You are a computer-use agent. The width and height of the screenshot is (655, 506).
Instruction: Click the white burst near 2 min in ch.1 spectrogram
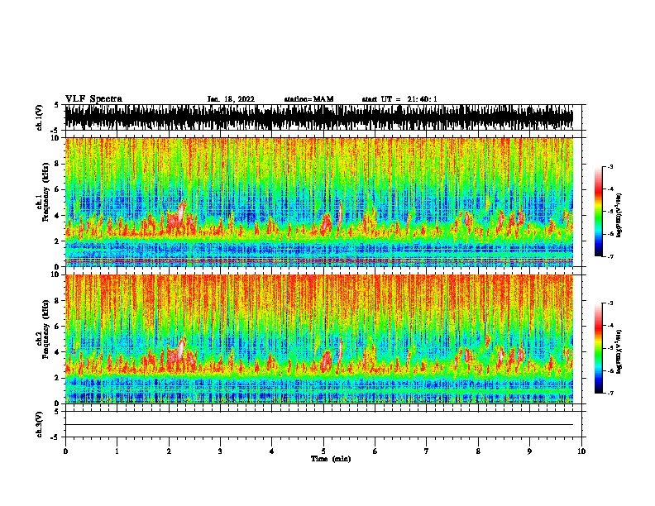click(x=180, y=212)
